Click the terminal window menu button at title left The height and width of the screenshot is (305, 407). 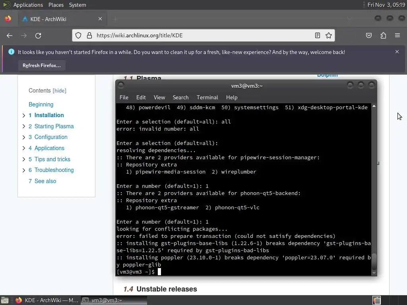[x=121, y=85]
